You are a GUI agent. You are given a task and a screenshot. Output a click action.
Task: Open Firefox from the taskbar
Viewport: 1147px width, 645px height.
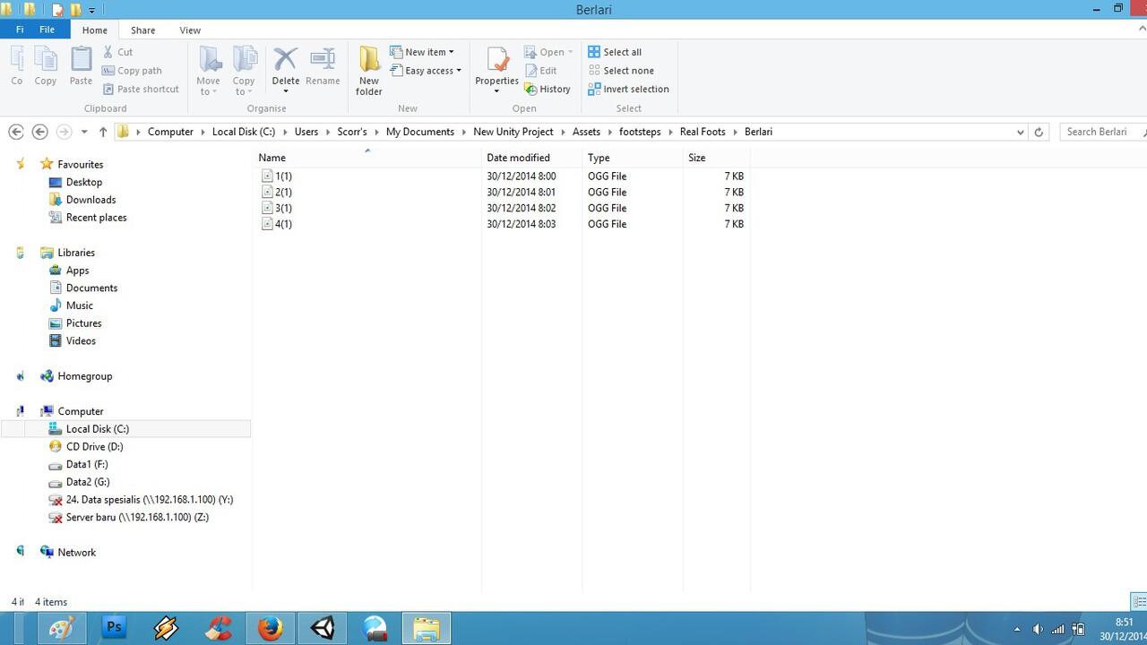tap(271, 628)
